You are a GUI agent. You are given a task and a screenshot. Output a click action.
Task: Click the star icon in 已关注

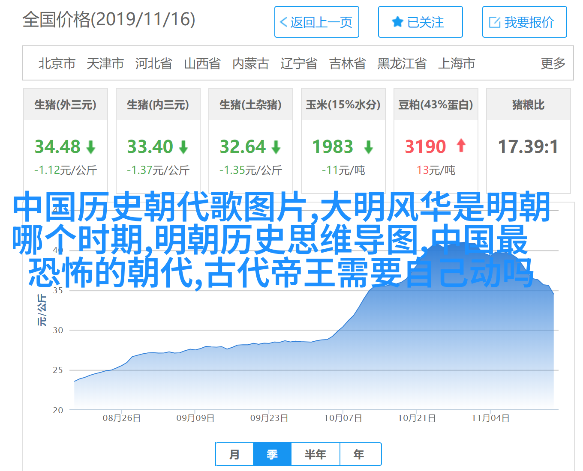tap(398, 22)
